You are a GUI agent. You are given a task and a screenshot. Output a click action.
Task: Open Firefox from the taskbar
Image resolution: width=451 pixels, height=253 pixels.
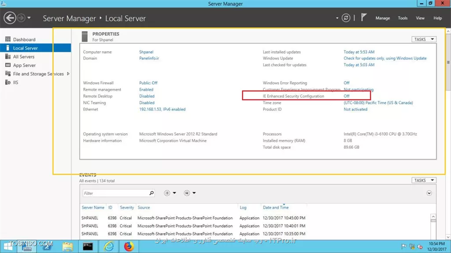[129, 247]
